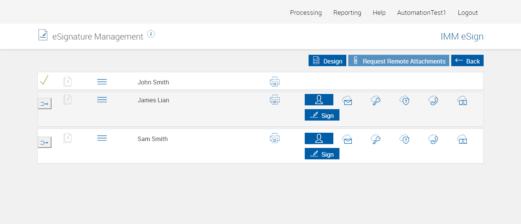Viewport: 521px width, 224px height.
Task: Click the reassign arrow button for James Lian
Action: coord(45,103)
